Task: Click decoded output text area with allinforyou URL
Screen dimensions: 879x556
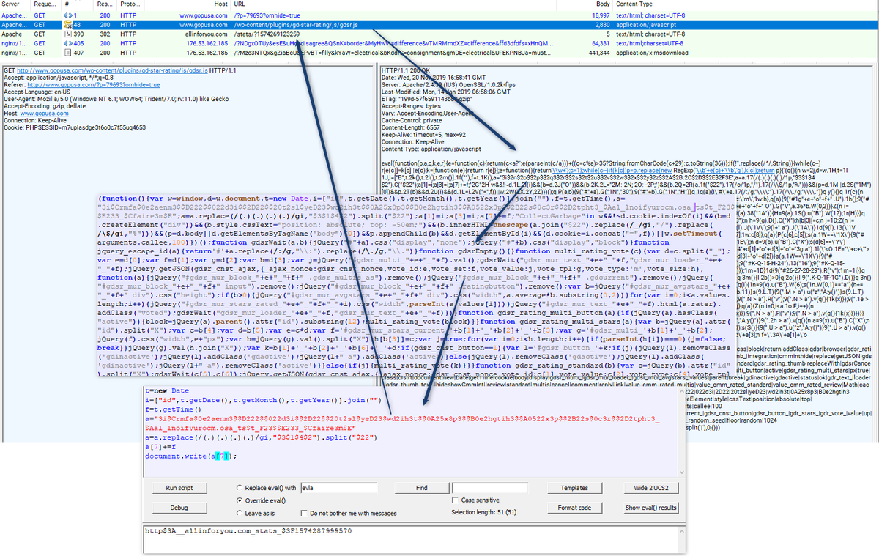Action: point(412,540)
